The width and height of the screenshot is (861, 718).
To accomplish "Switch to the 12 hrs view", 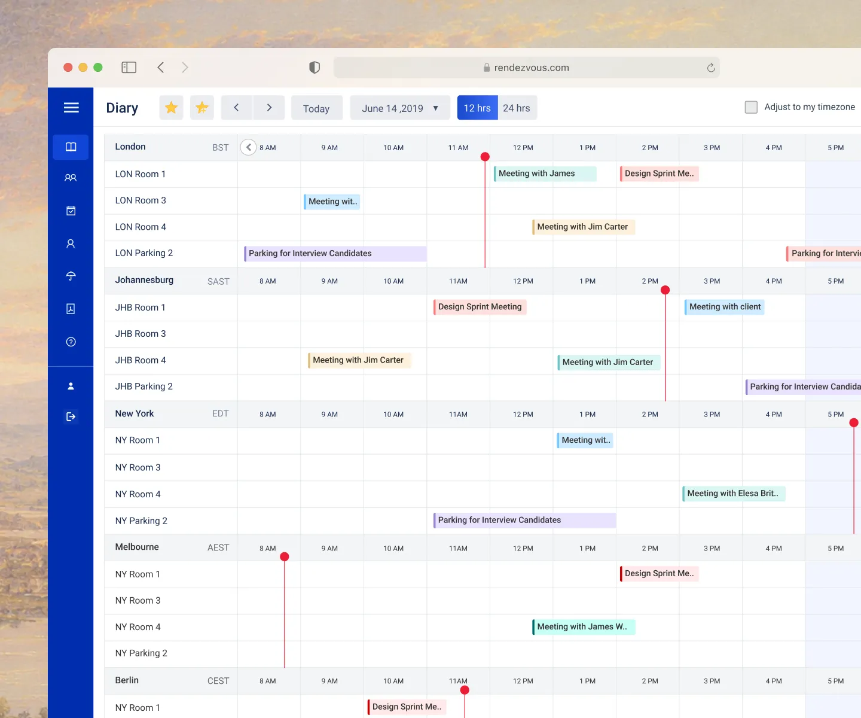I will 477,108.
